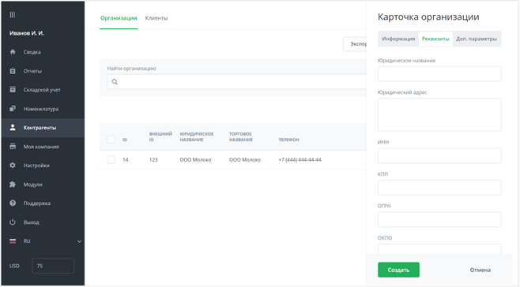
Task: Focus the ОКПО input
Action: point(439,249)
